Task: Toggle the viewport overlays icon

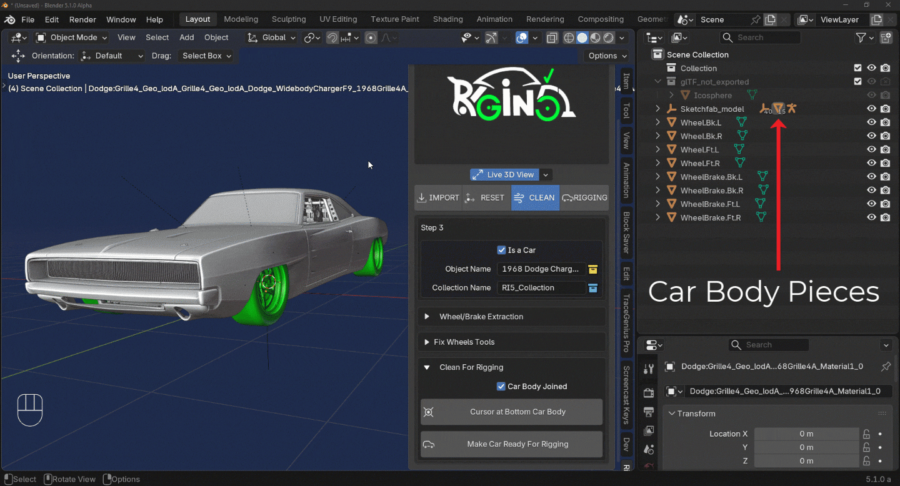Action: pyautogui.click(x=522, y=37)
